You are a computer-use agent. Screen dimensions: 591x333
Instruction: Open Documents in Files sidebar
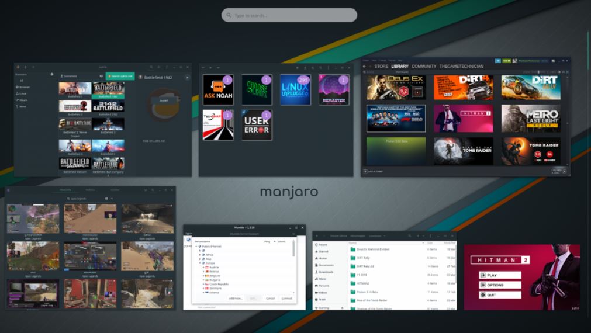(324, 265)
